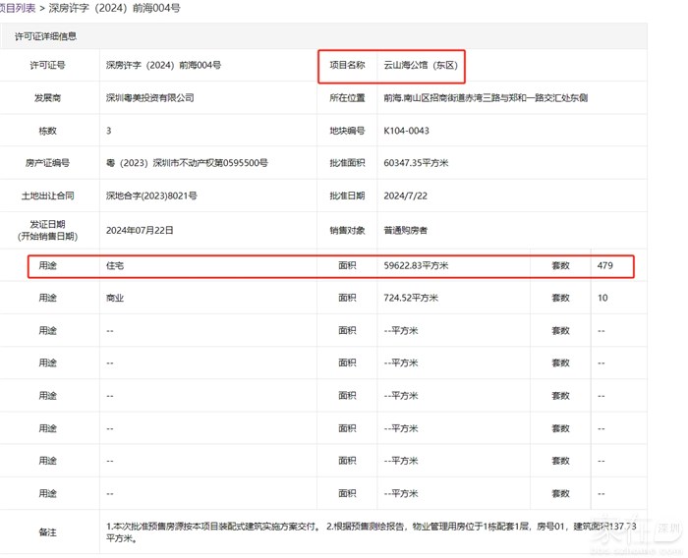Click the 许可证号 value in the table

[x=162, y=65]
